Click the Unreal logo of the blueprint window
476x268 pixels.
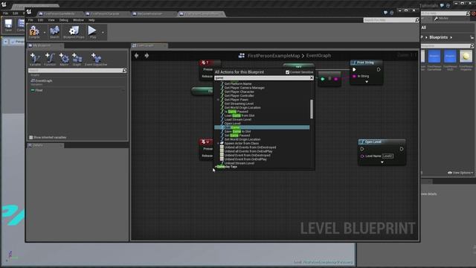pyautogui.click(x=29, y=12)
